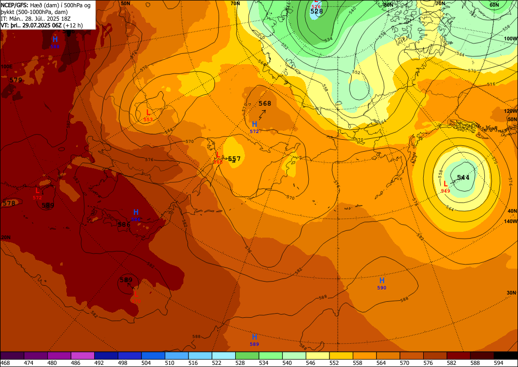This screenshot has width=518, height=367.
Task: Click the "60N" latitude label
Action: pos(495,5)
